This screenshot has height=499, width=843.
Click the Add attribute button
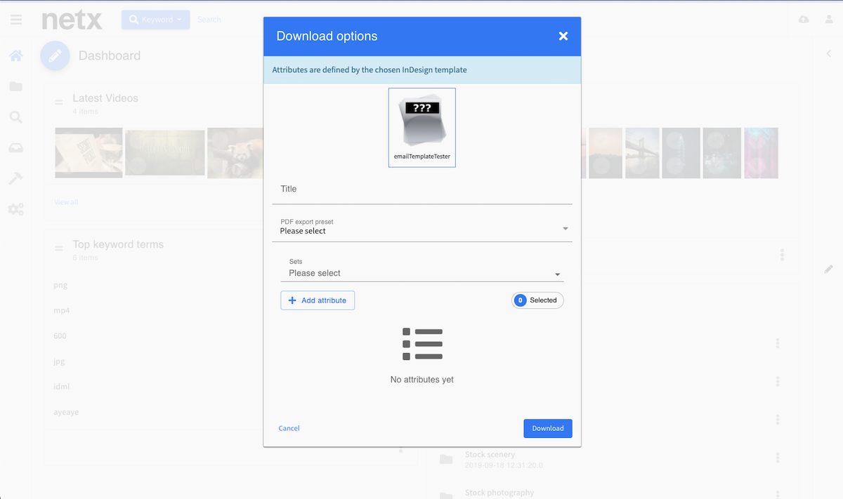pyautogui.click(x=318, y=300)
